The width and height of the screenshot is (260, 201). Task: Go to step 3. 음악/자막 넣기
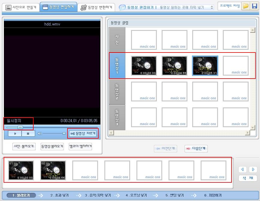click(98, 195)
